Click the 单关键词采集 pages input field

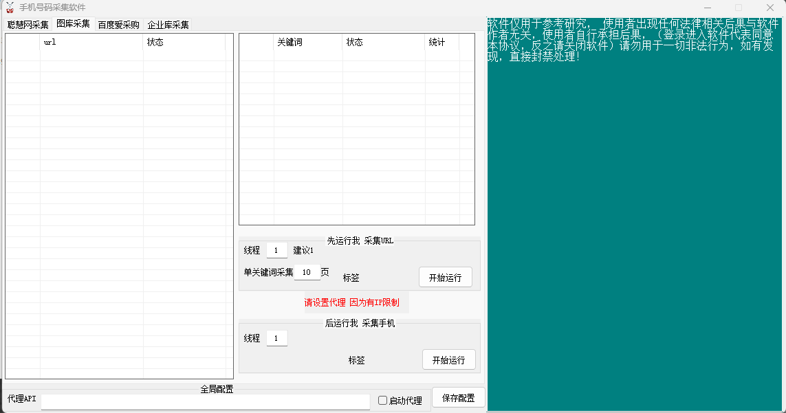[307, 273]
